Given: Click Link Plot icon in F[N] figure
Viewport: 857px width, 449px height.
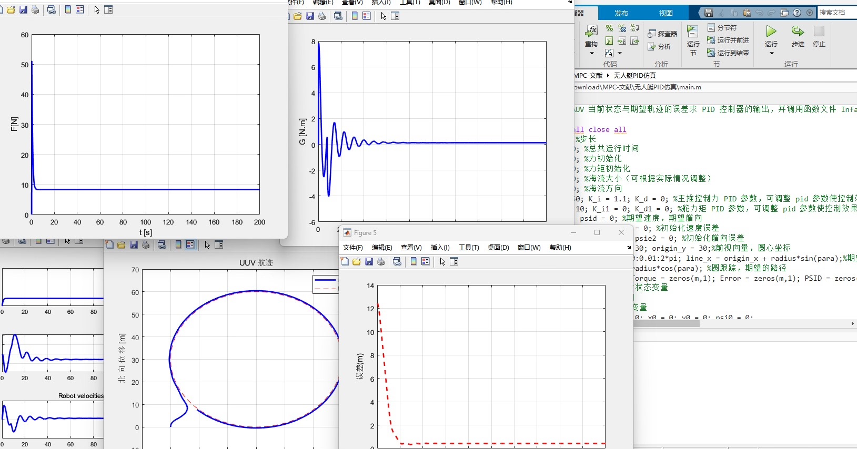Looking at the screenshot, I should pyautogui.click(x=52, y=9).
